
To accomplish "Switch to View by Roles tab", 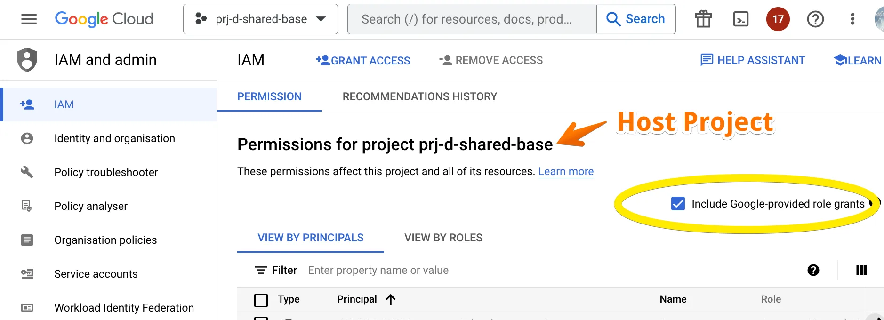I will coord(443,238).
